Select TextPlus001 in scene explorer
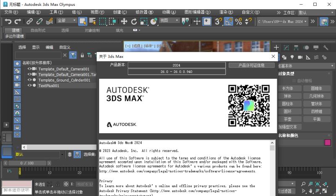Screen dimensions: 336x196 [49, 86]
